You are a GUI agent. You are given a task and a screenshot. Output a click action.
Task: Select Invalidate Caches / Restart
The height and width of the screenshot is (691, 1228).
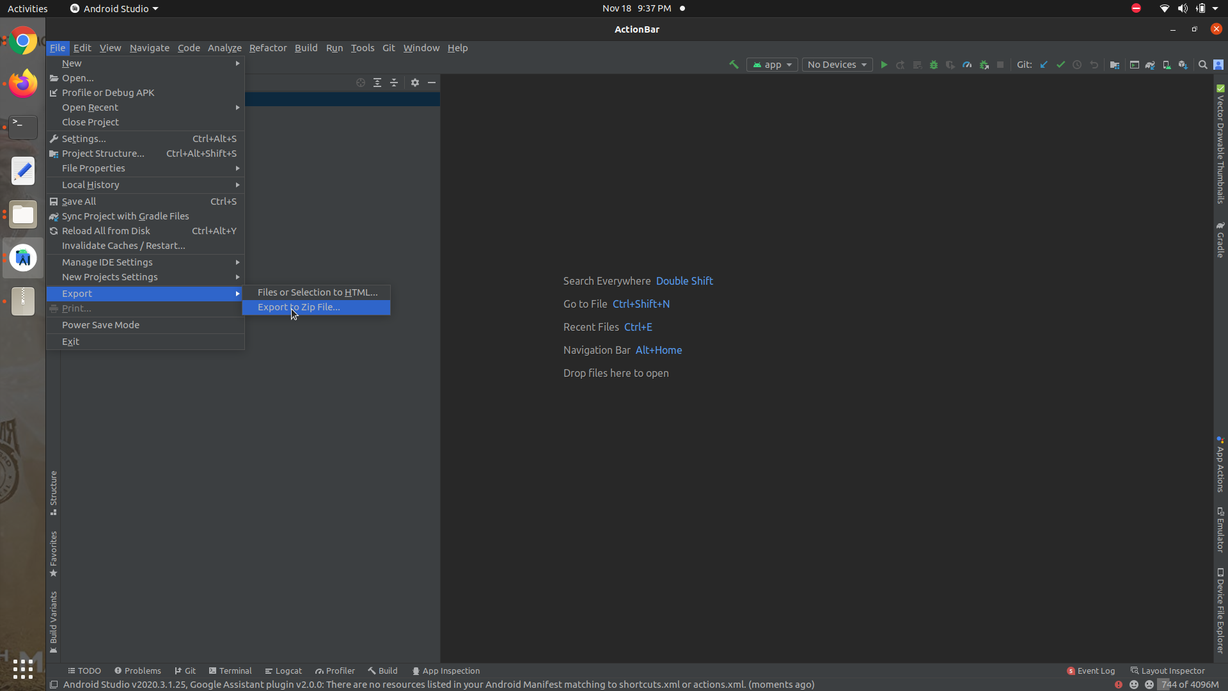(145, 246)
